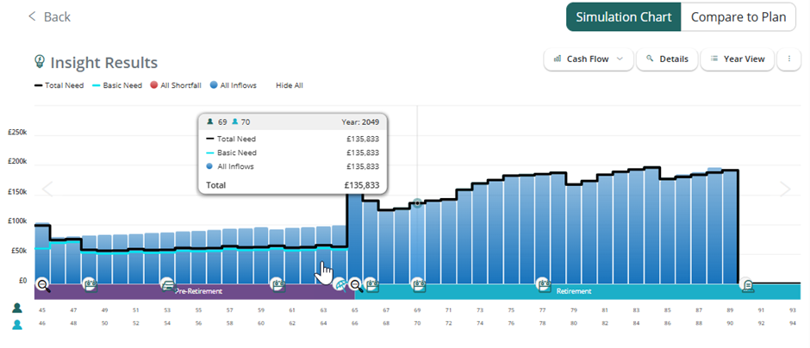Click the dark green person icon
Viewport: 810px width, 348px height.
pyautogui.click(x=17, y=308)
